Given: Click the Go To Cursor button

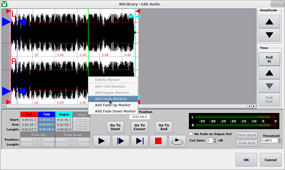Looking at the screenshot, I should [140, 127].
